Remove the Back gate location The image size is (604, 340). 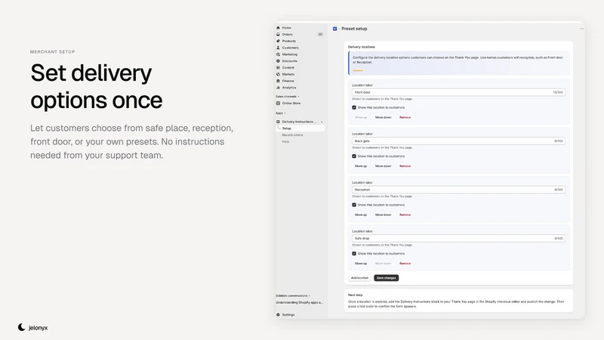click(405, 166)
